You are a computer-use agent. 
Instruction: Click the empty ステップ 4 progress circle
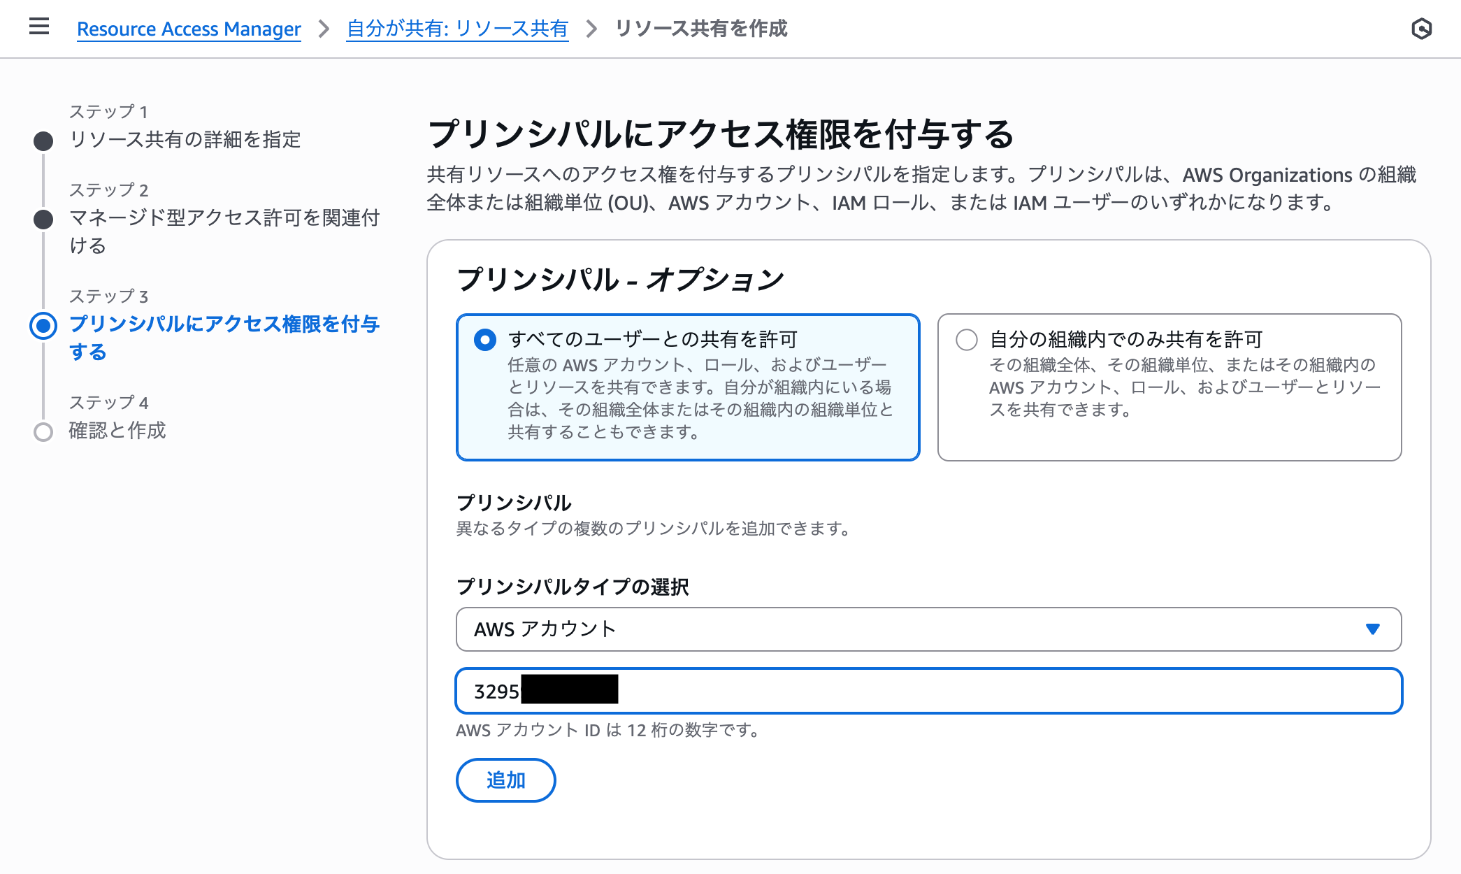coord(43,431)
